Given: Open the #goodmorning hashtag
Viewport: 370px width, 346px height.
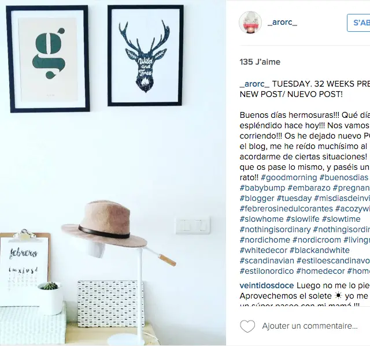Looking at the screenshot, I should pyautogui.click(x=289, y=177).
